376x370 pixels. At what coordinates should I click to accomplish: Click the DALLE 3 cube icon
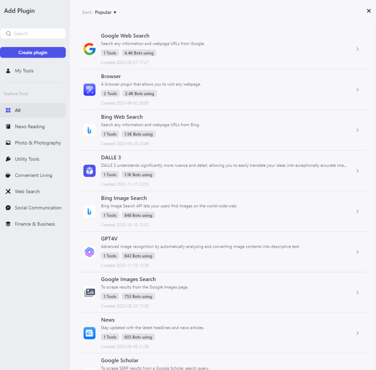pos(89,171)
